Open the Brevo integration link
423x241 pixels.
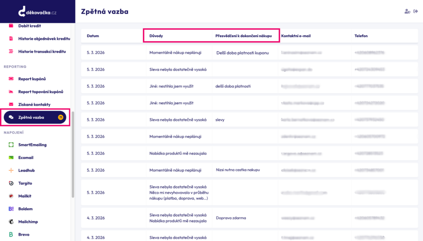[x=24, y=234]
